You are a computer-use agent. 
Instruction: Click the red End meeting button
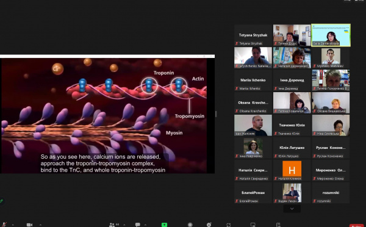point(357,226)
